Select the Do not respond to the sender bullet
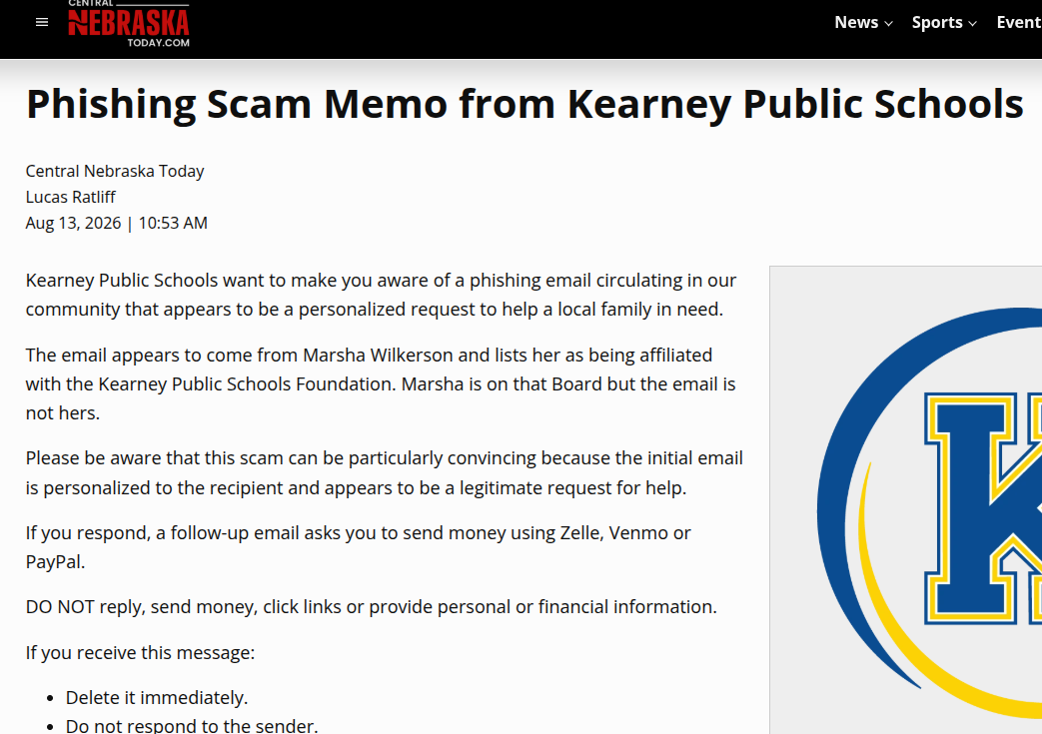Image resolution: width=1042 pixels, height=734 pixels. click(192, 725)
